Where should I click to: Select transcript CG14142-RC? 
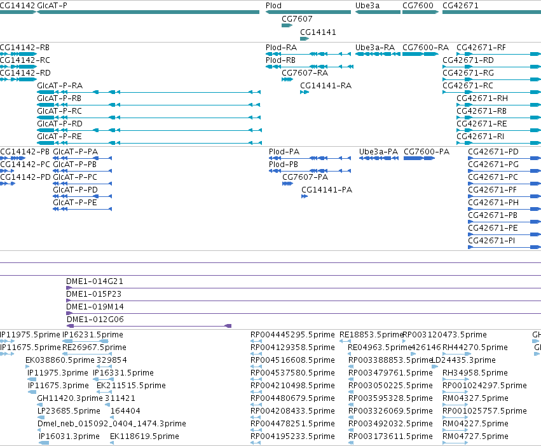[x=25, y=60]
